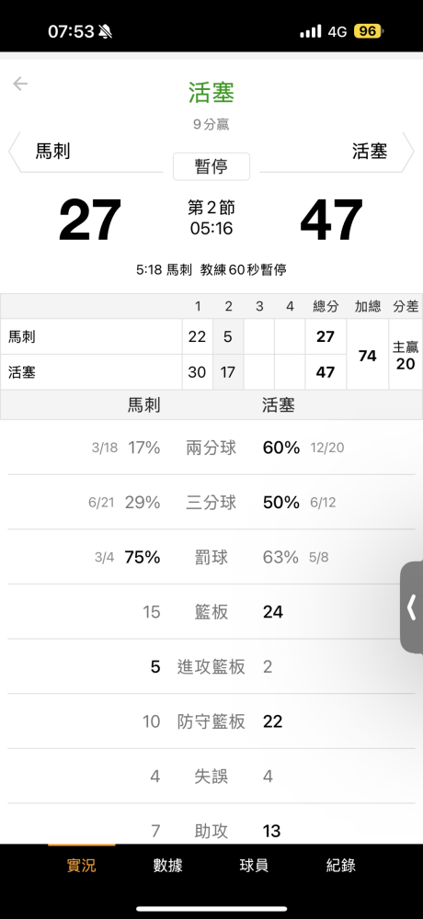Image resolution: width=423 pixels, height=919 pixels.
Task: Tap the 活塞 row in score table
Action: [x=173, y=372]
